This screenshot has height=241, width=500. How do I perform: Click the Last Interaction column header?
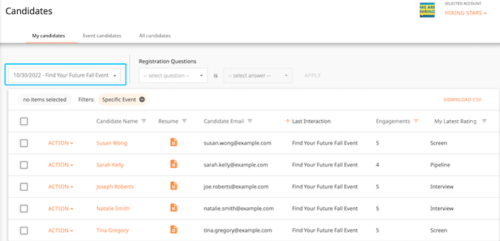pyautogui.click(x=311, y=121)
